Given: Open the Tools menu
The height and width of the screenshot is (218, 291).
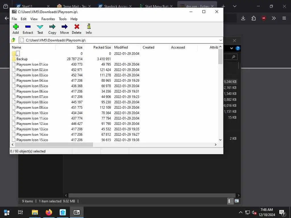Looking at the screenshot, I should point(63,19).
